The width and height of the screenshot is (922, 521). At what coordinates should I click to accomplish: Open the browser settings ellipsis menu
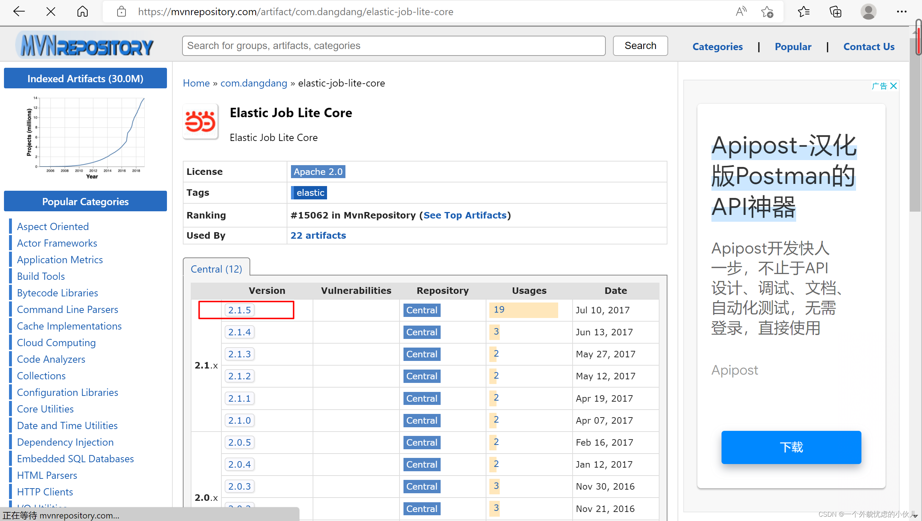pyautogui.click(x=901, y=12)
